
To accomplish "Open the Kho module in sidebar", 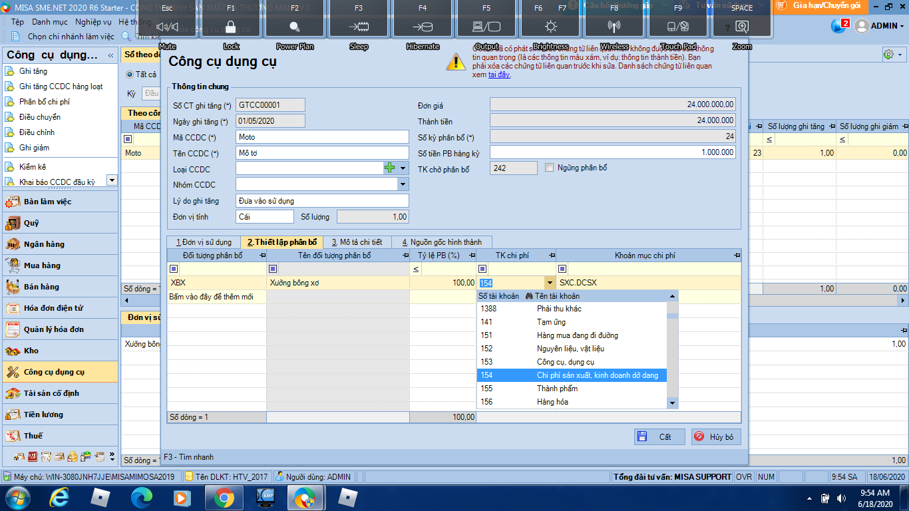I will point(31,351).
